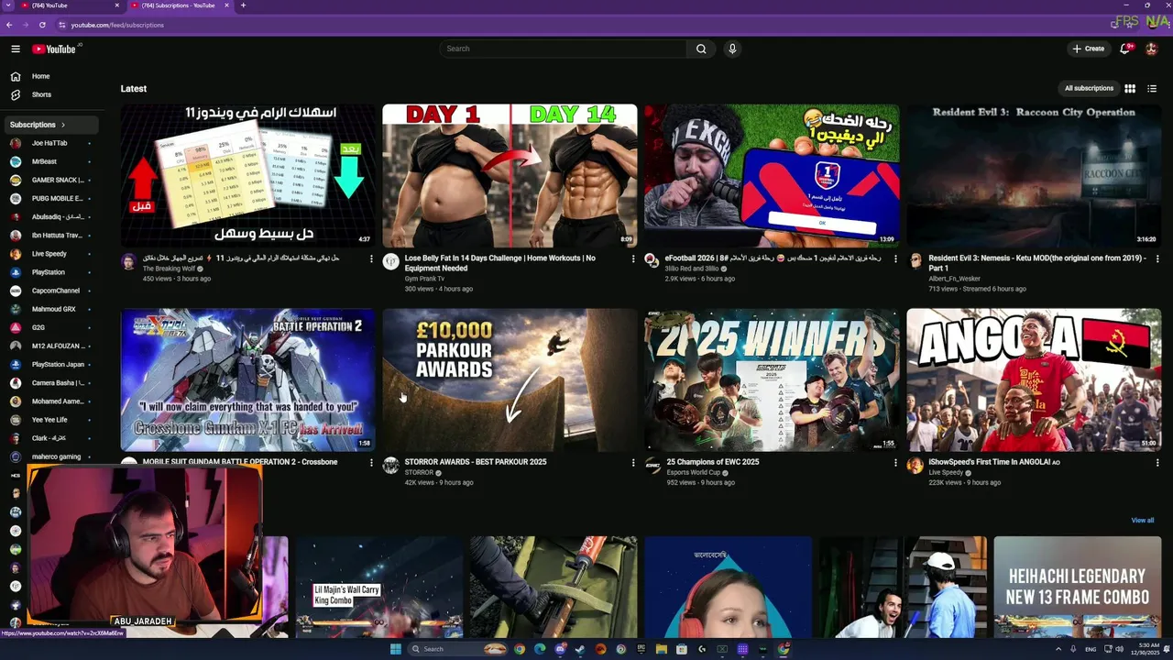Click the YouTube logo
The height and width of the screenshot is (660, 1173).
[54, 49]
